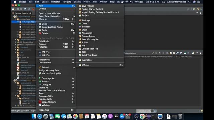Close the Package Explorer tab
The height and width of the screenshot is (120, 214).
pyautogui.click(x=30, y=13)
